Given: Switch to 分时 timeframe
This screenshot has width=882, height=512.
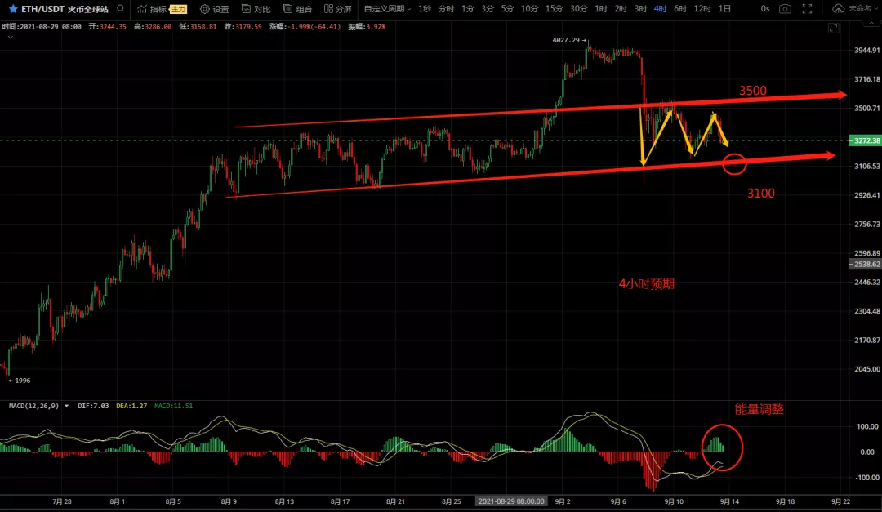Looking at the screenshot, I should tap(446, 9).
